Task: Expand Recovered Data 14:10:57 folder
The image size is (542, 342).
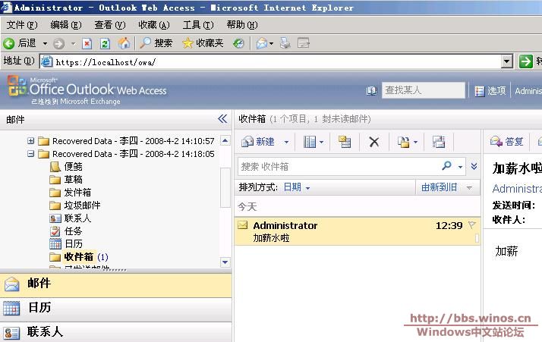Action: coord(31,141)
